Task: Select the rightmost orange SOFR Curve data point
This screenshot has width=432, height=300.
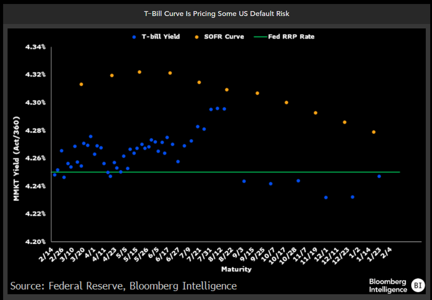Action: point(374,132)
